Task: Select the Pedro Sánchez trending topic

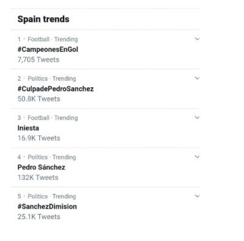Action: 41,167
